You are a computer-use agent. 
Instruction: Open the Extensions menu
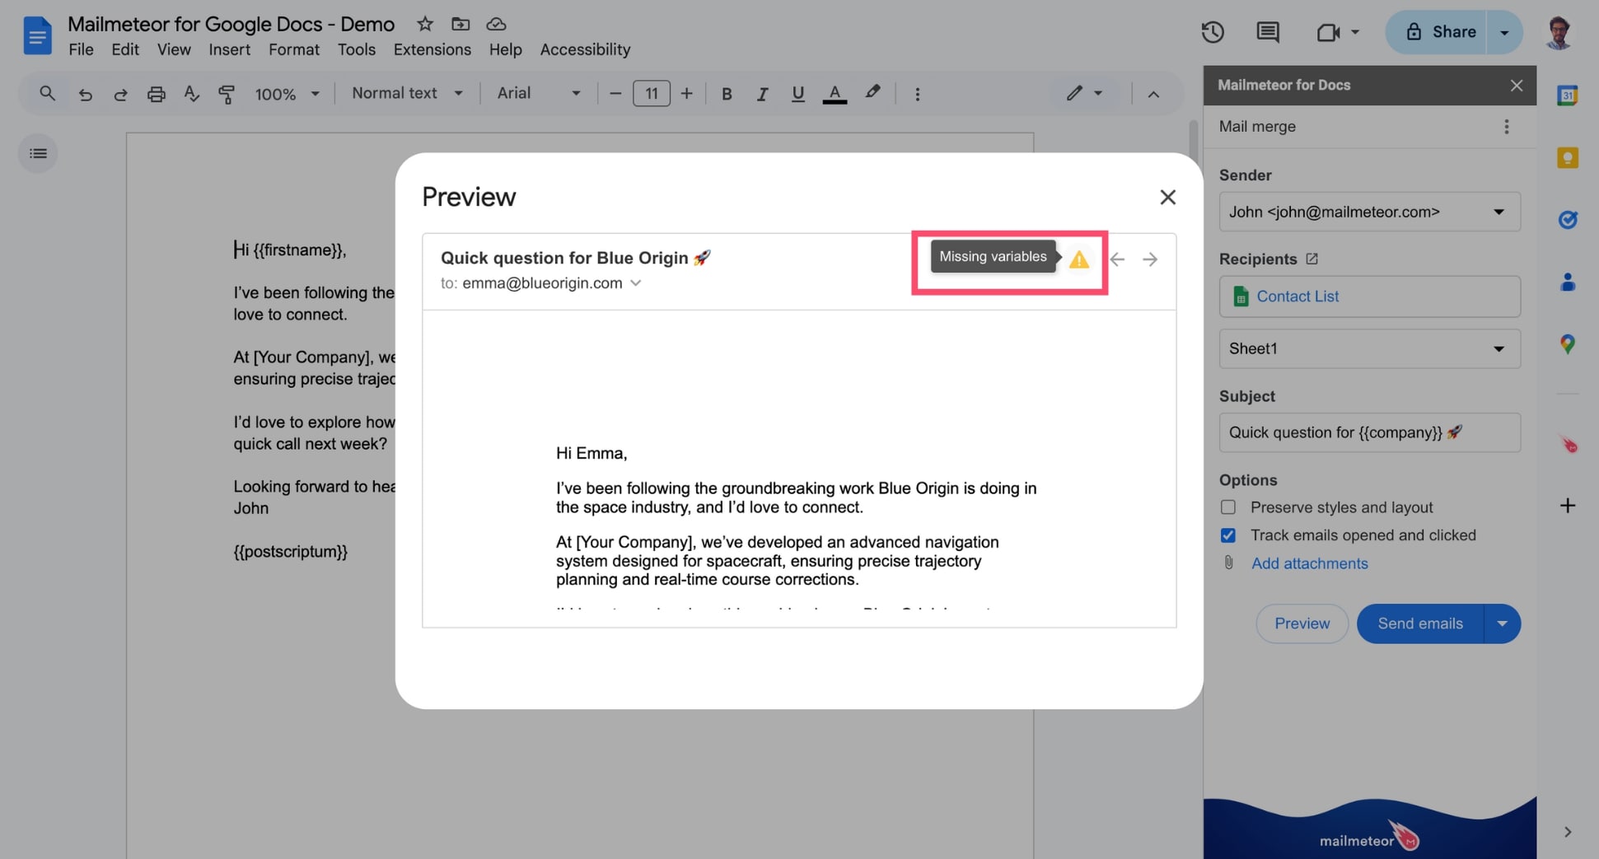(x=432, y=49)
